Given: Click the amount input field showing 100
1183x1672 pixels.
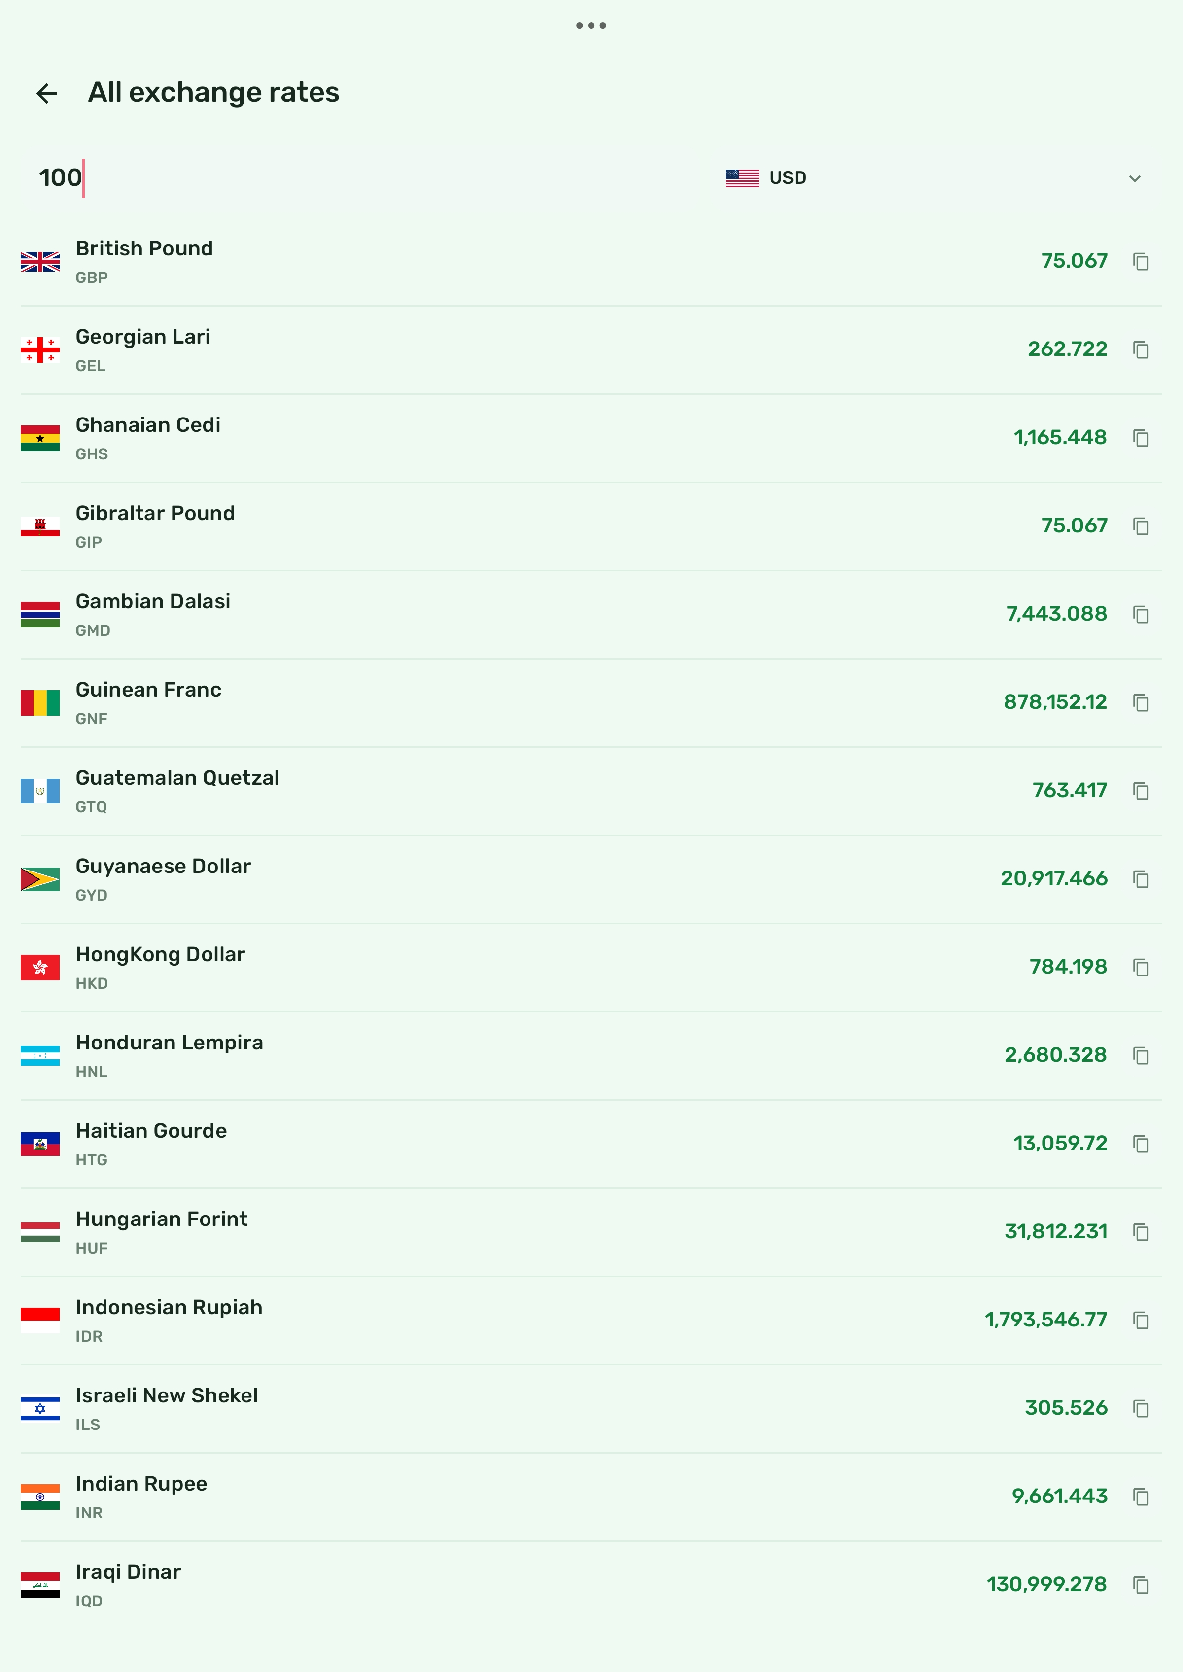Looking at the screenshot, I should pyautogui.click(x=364, y=178).
